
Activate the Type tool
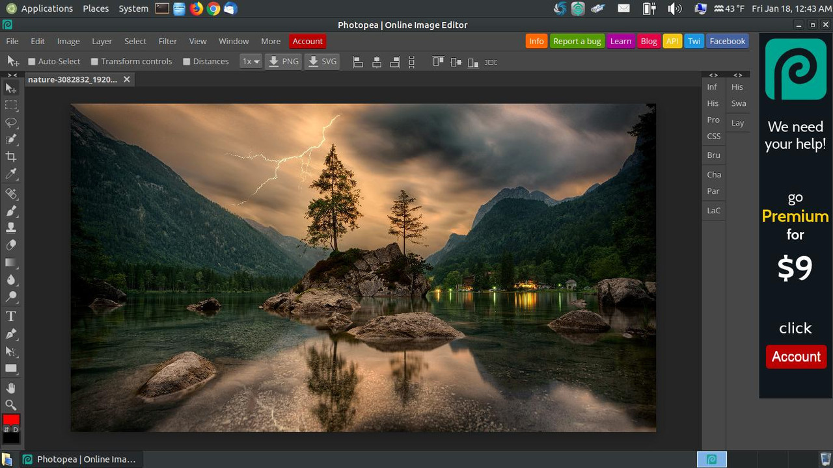click(x=10, y=317)
